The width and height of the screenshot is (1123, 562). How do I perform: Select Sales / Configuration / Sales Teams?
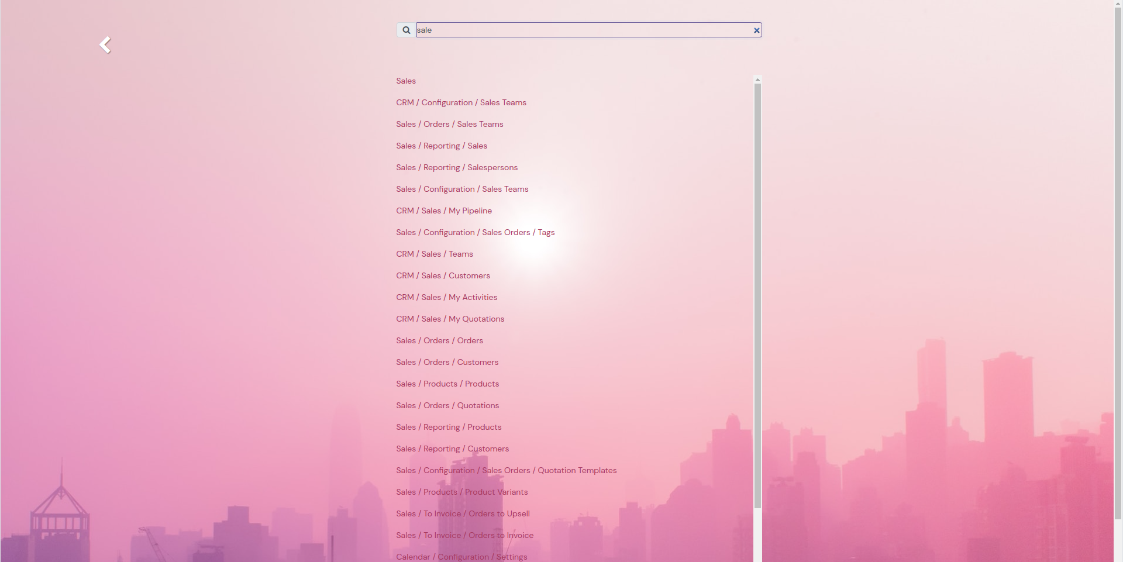click(x=462, y=189)
